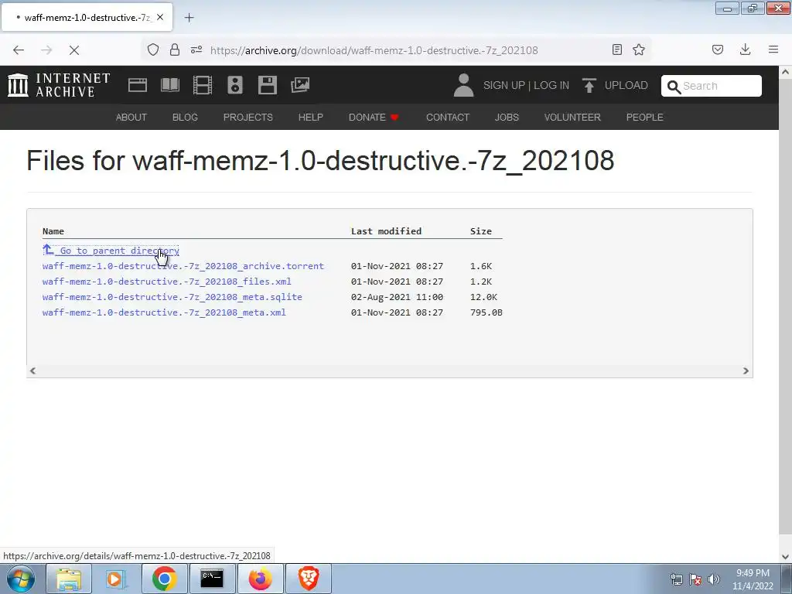
Task: Click the padlock site info icon
Action: click(x=175, y=49)
